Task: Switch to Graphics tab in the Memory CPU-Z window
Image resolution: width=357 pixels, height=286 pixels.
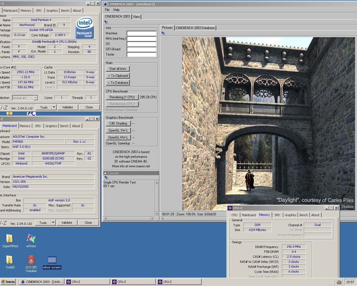Action: 290,215
